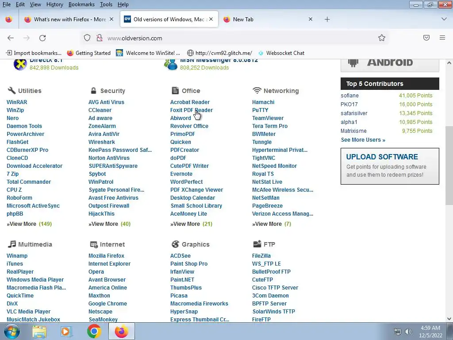Click the Utilities wrench icon
This screenshot has height=340, width=453.
point(12,90)
